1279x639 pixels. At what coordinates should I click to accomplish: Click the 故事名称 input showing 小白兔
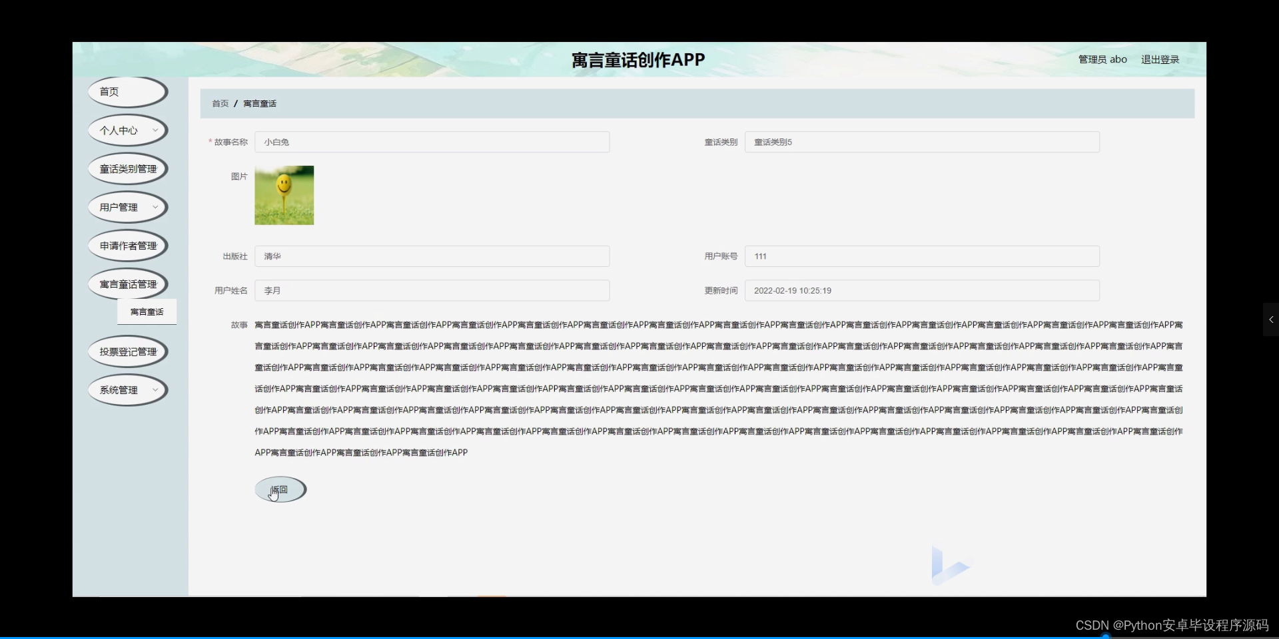[432, 142]
